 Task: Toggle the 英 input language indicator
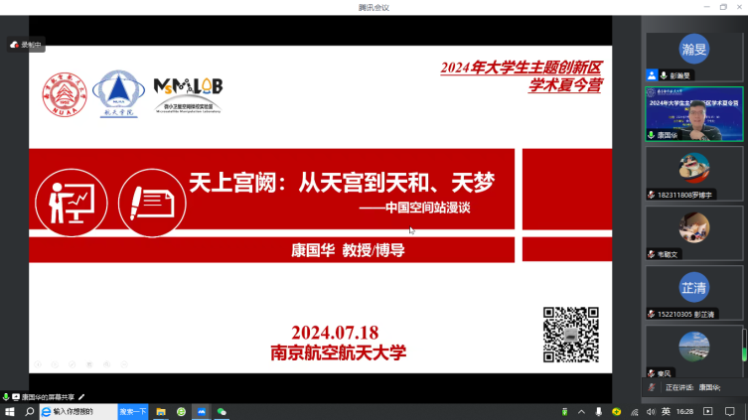click(666, 411)
